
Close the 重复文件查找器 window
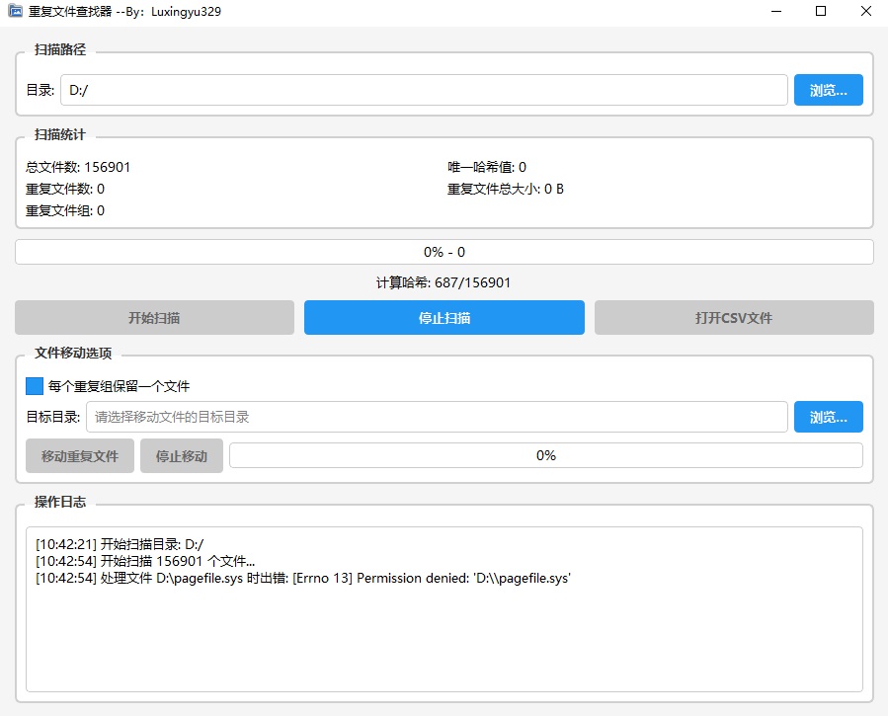[x=865, y=11]
